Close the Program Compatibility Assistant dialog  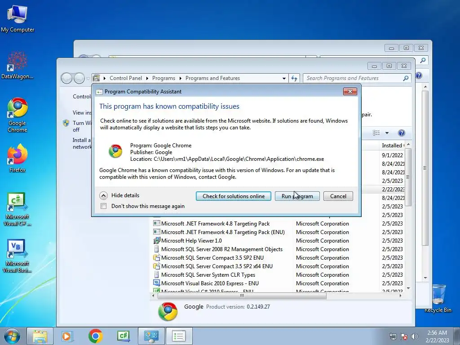(350, 91)
